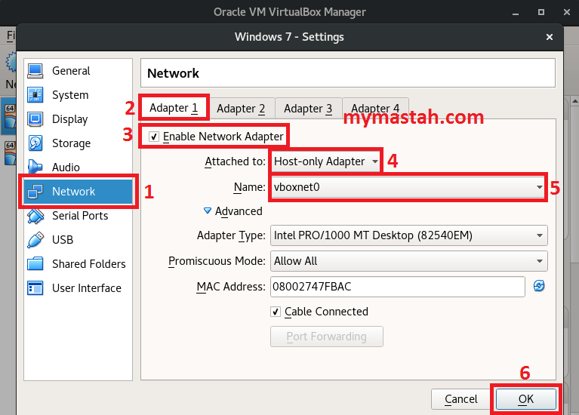Open the General settings category icon
The width and height of the screenshot is (579, 415).
coord(35,70)
